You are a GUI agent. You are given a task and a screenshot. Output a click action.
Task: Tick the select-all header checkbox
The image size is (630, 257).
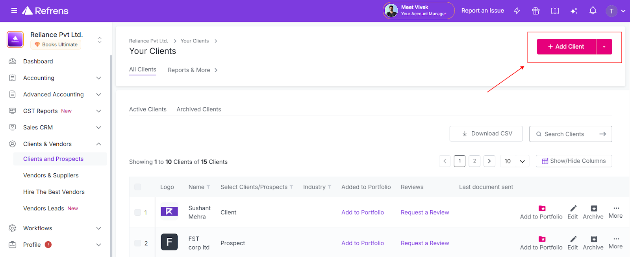[138, 187]
